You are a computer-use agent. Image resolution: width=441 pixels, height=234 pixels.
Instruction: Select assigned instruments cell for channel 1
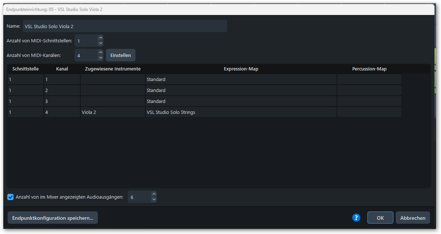point(113,79)
